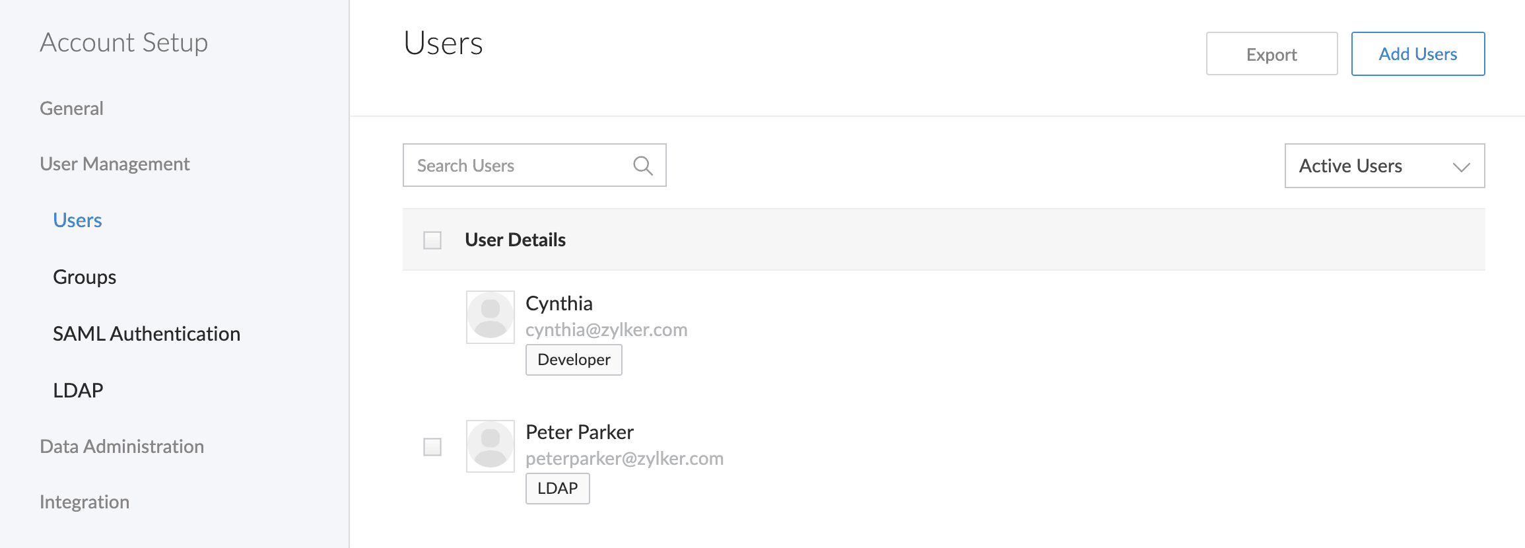Expand the Data Administration section
Image resolution: width=1525 pixels, height=548 pixels.
point(121,446)
